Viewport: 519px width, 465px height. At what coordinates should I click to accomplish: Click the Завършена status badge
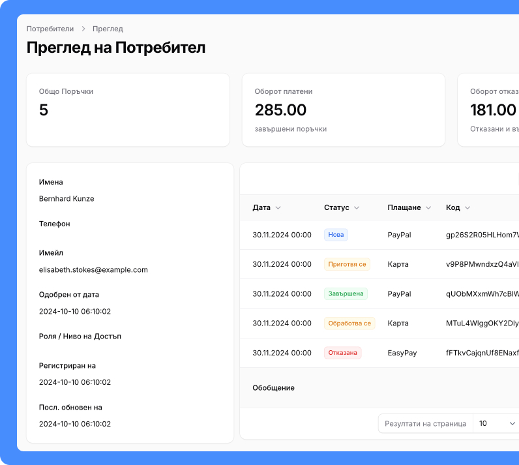(x=346, y=293)
